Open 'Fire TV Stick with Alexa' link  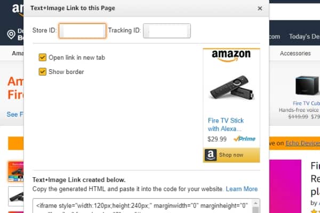pos(226,125)
